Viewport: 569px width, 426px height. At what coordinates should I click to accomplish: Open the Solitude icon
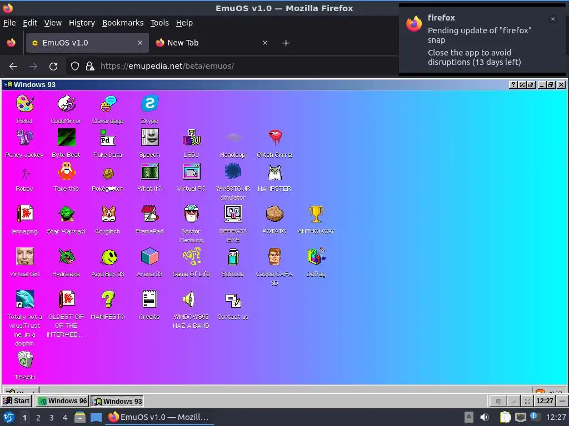pos(233,257)
